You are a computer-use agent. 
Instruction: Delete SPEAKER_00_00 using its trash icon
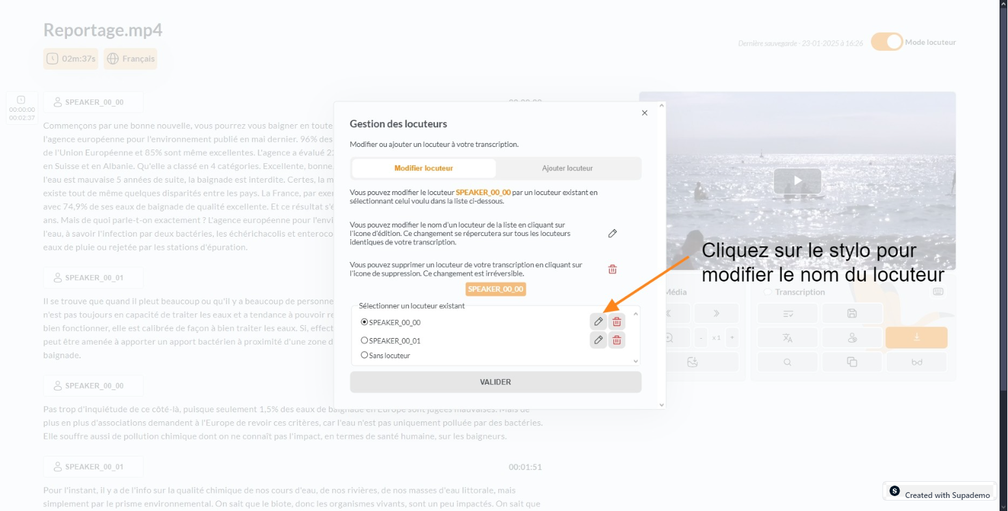617,321
